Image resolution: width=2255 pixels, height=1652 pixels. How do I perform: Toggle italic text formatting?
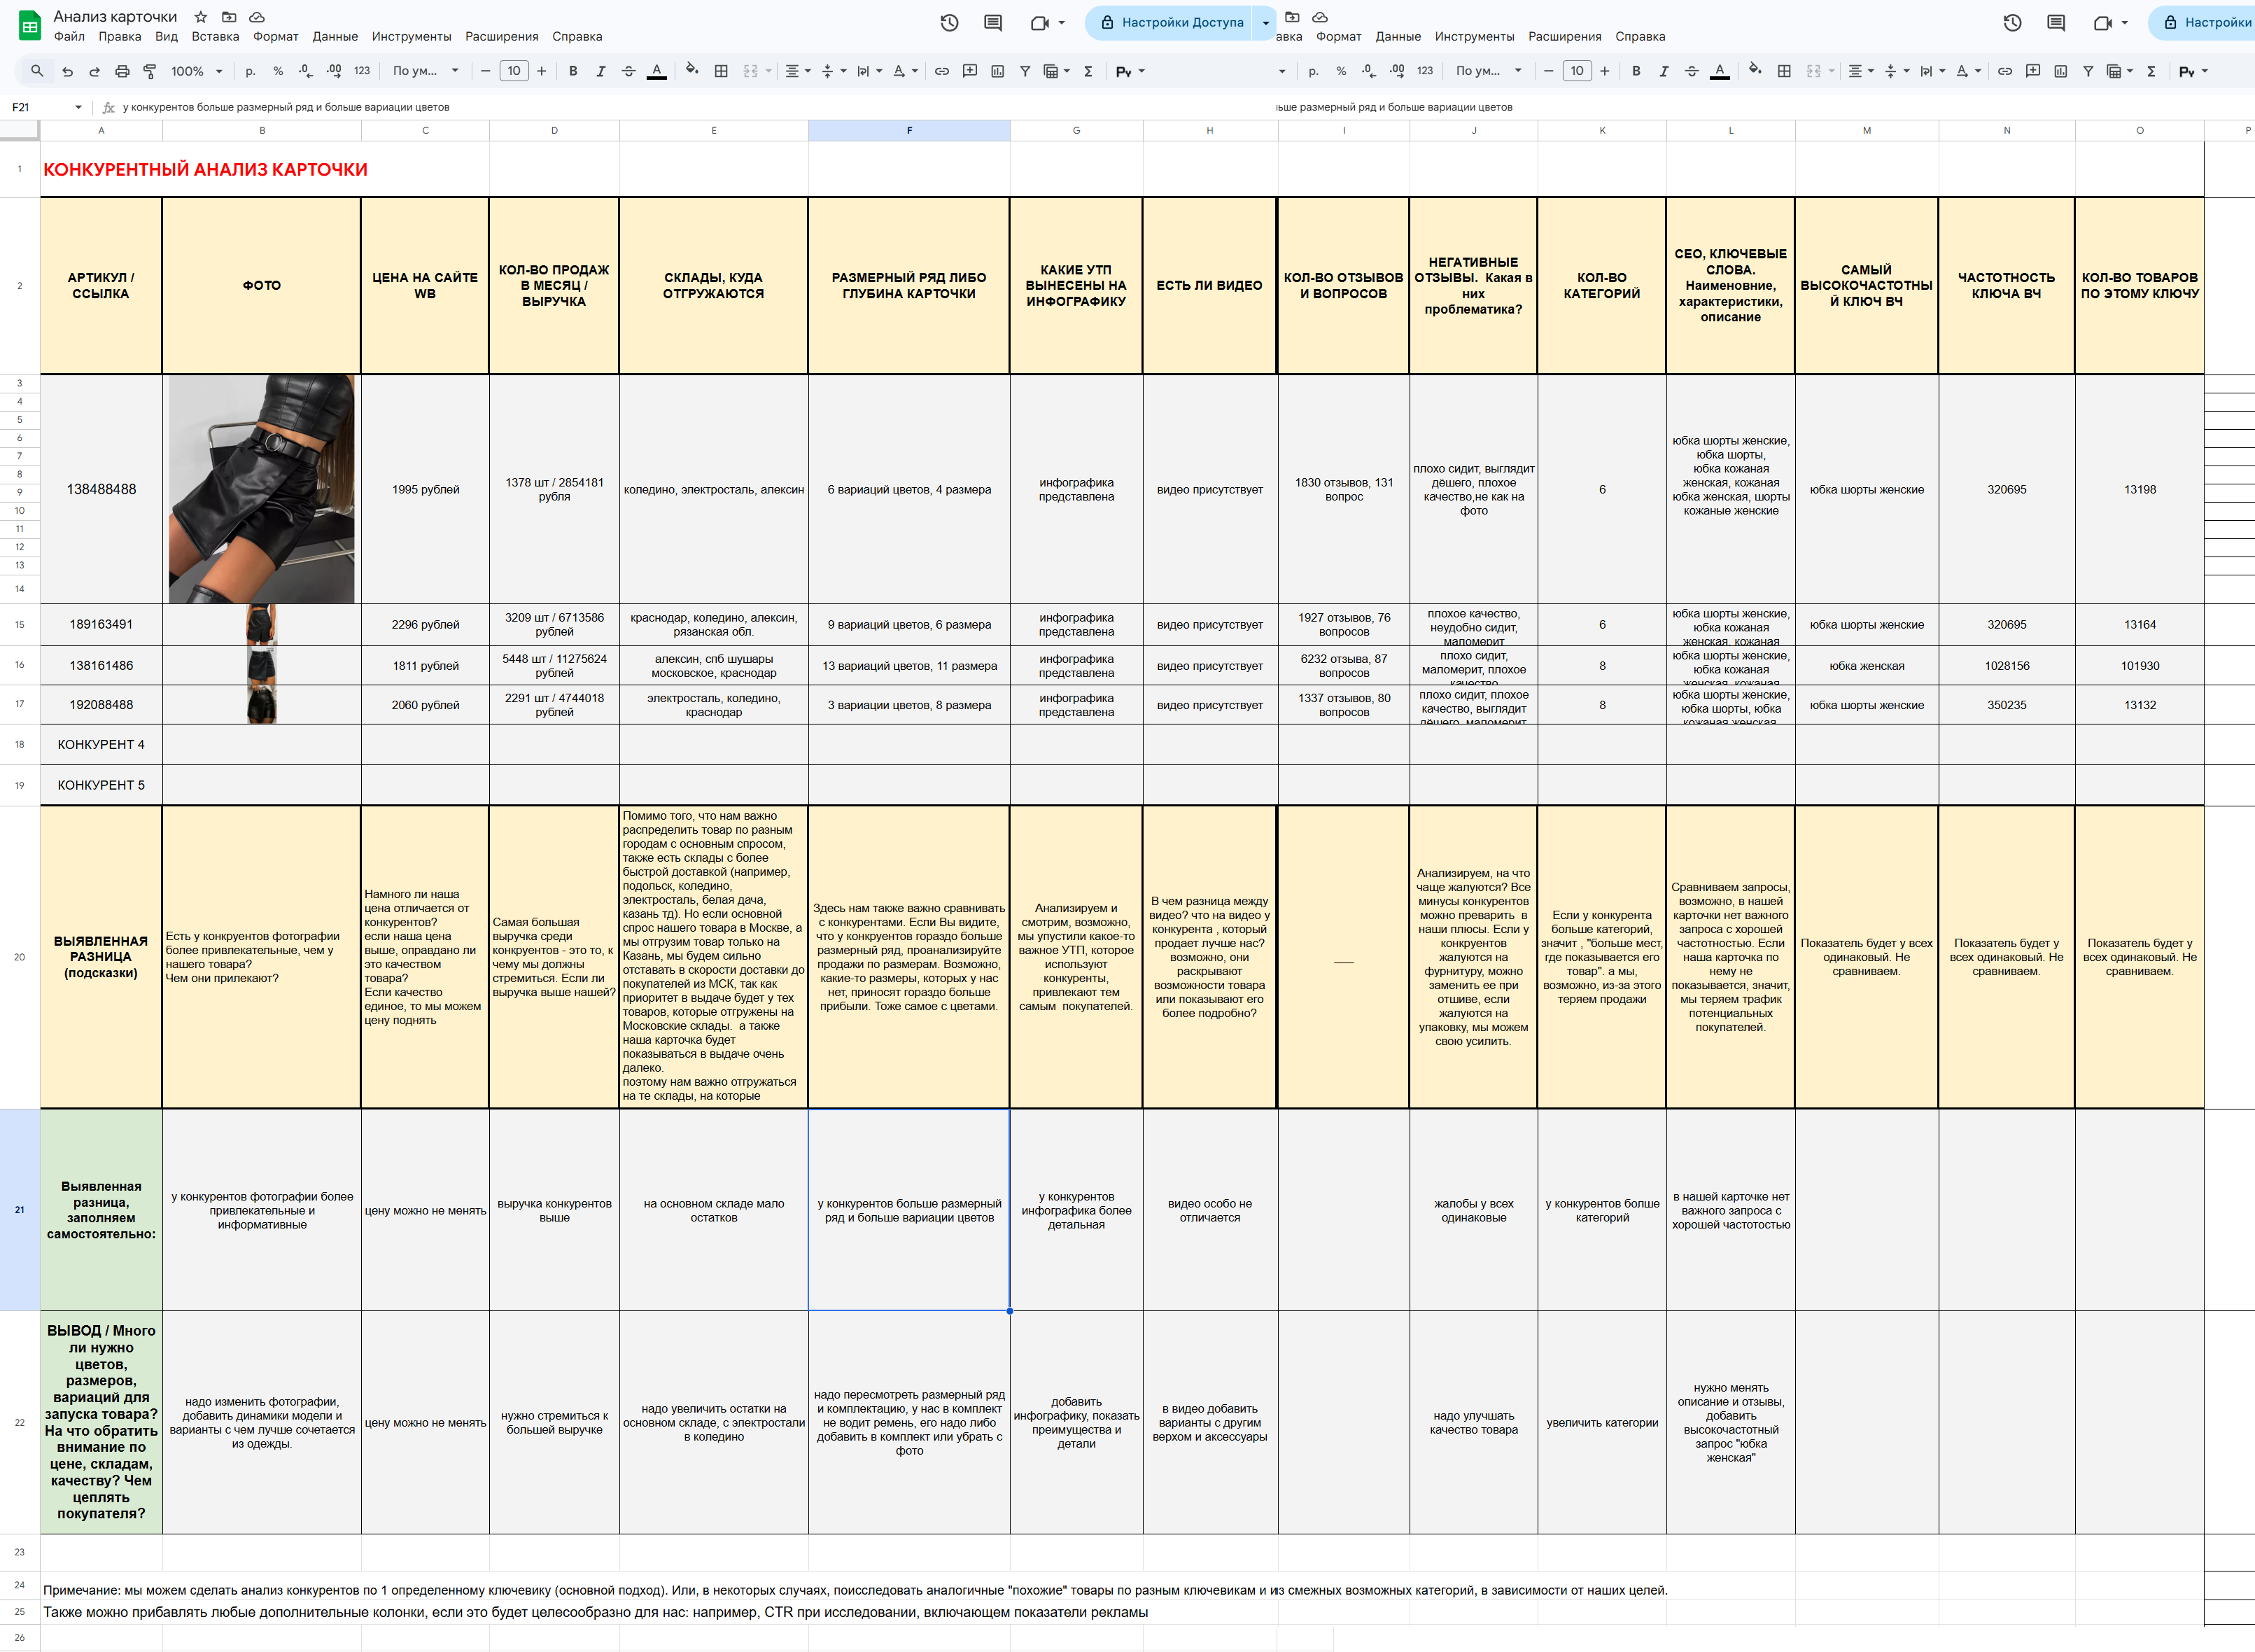point(600,71)
